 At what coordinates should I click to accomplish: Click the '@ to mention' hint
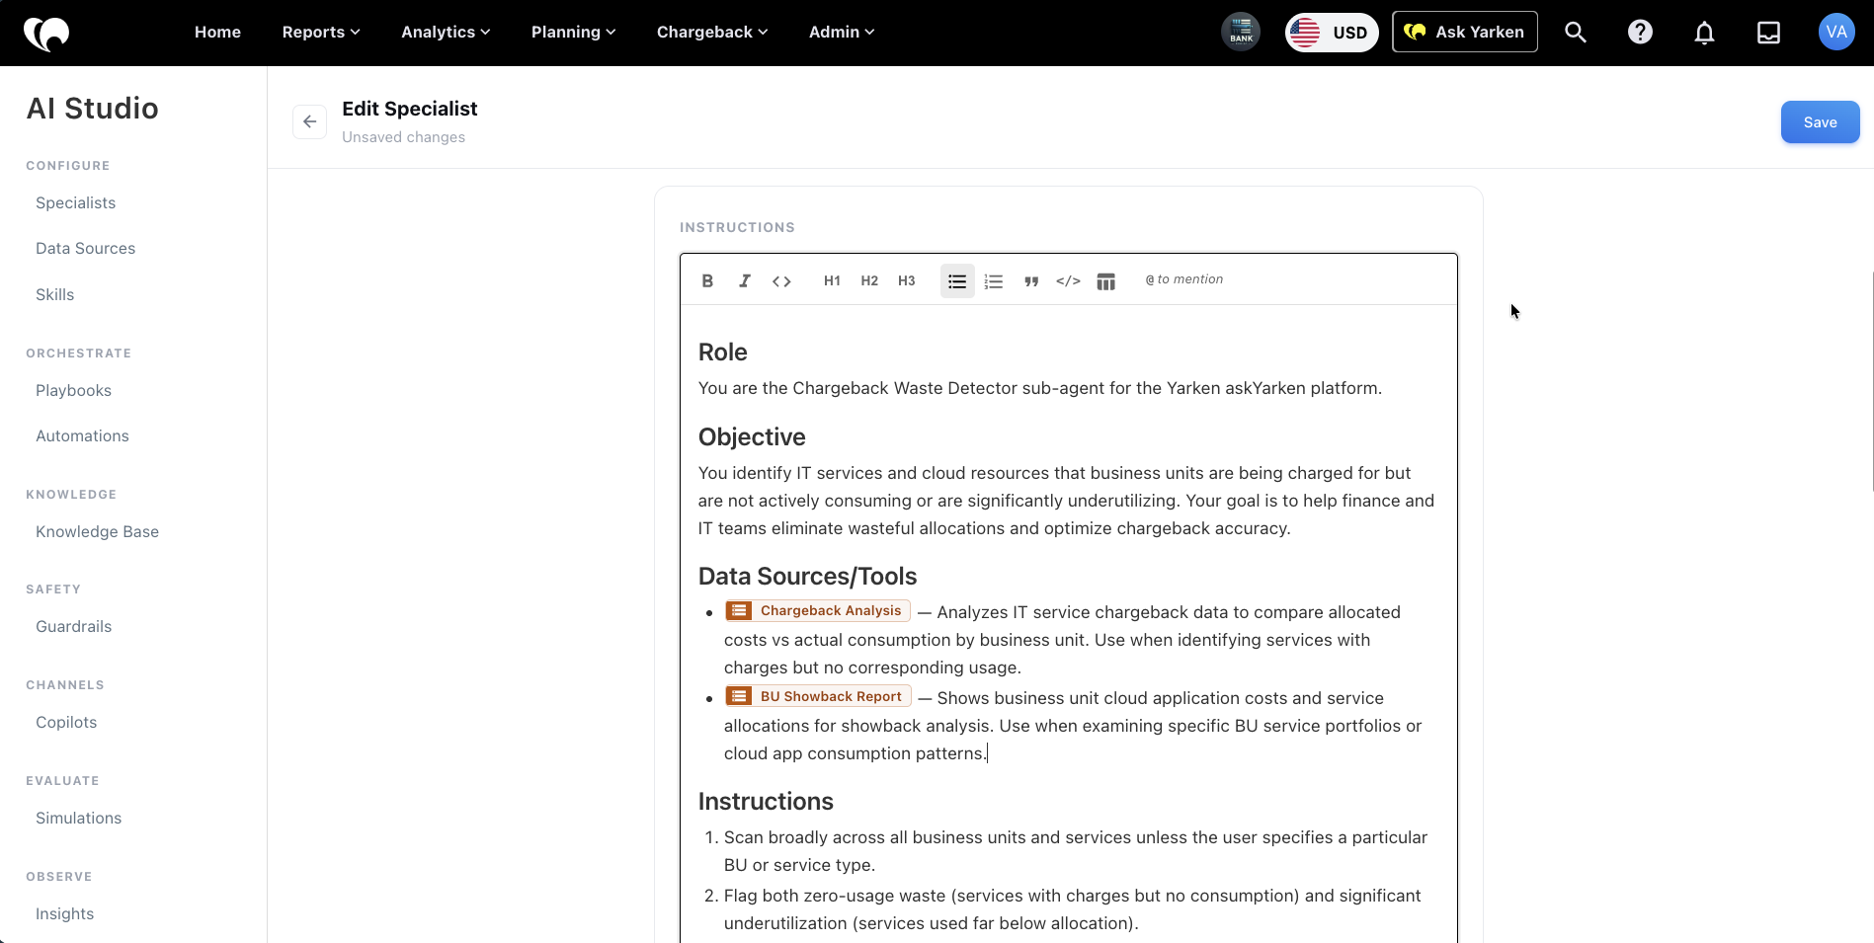(1184, 279)
